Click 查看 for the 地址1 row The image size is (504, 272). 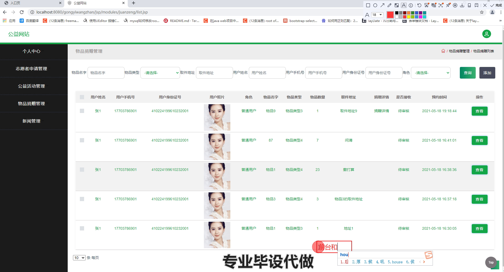[x=479, y=229]
